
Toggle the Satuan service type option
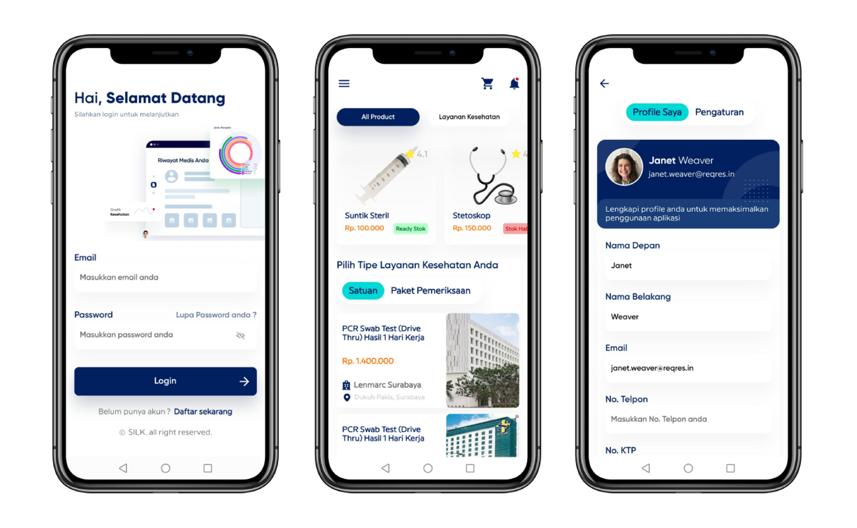click(362, 290)
